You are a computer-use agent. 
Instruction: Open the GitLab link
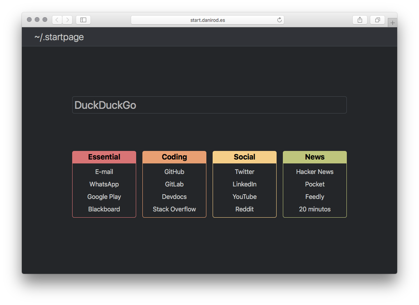point(174,184)
